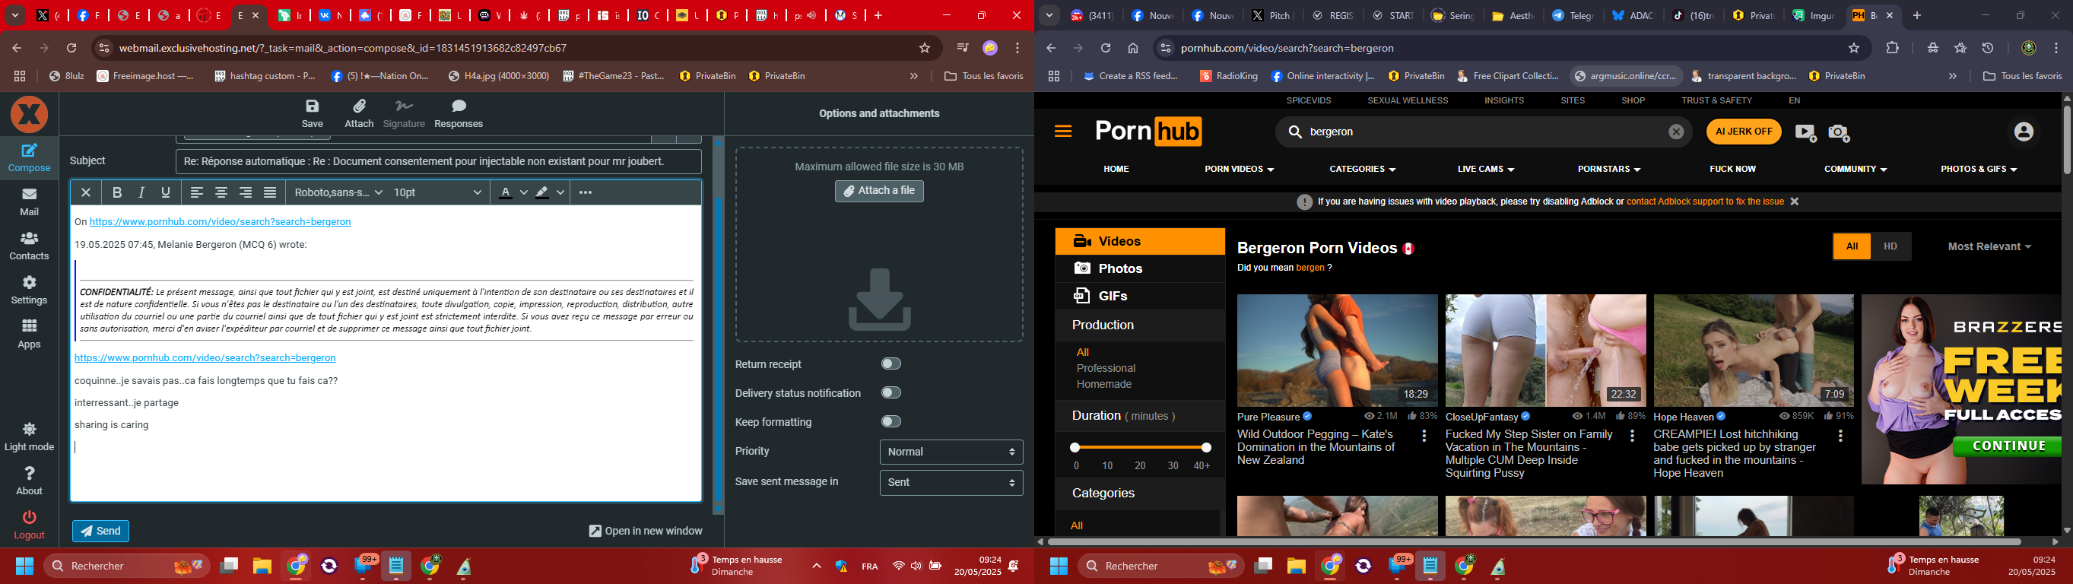2073x584 pixels.
Task: Apply underline formatting in the editor toolbar
Action: 166,192
